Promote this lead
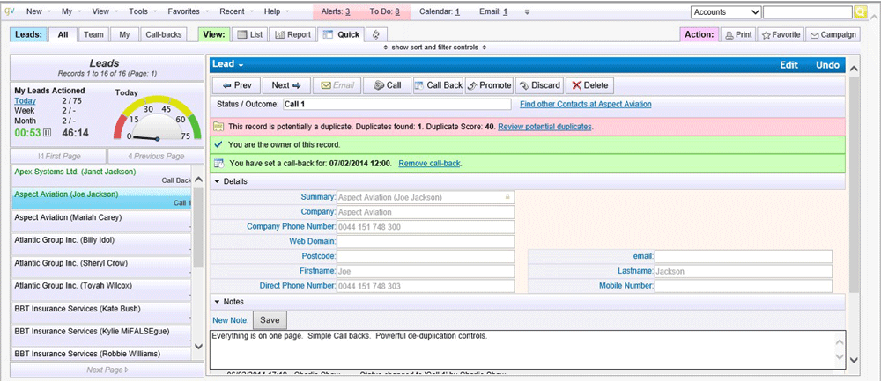 pyautogui.click(x=489, y=85)
